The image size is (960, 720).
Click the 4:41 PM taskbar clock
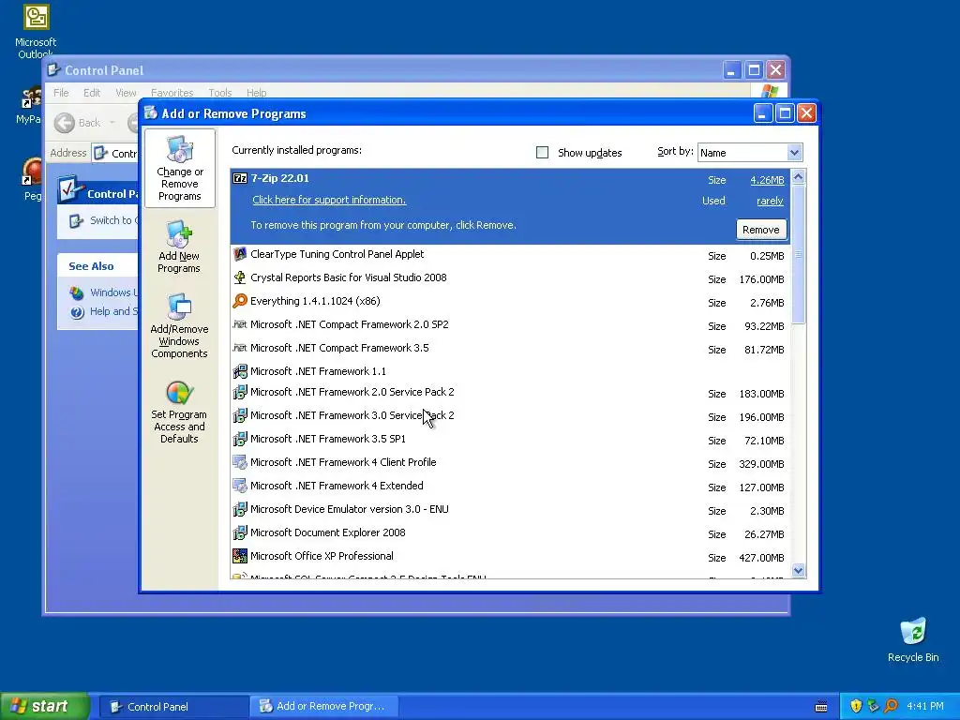[x=924, y=706]
